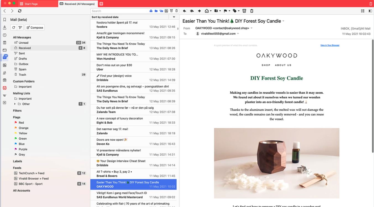The height and width of the screenshot is (207, 374).
Task: Open the dropdown beside email subject
Action: point(283,21)
